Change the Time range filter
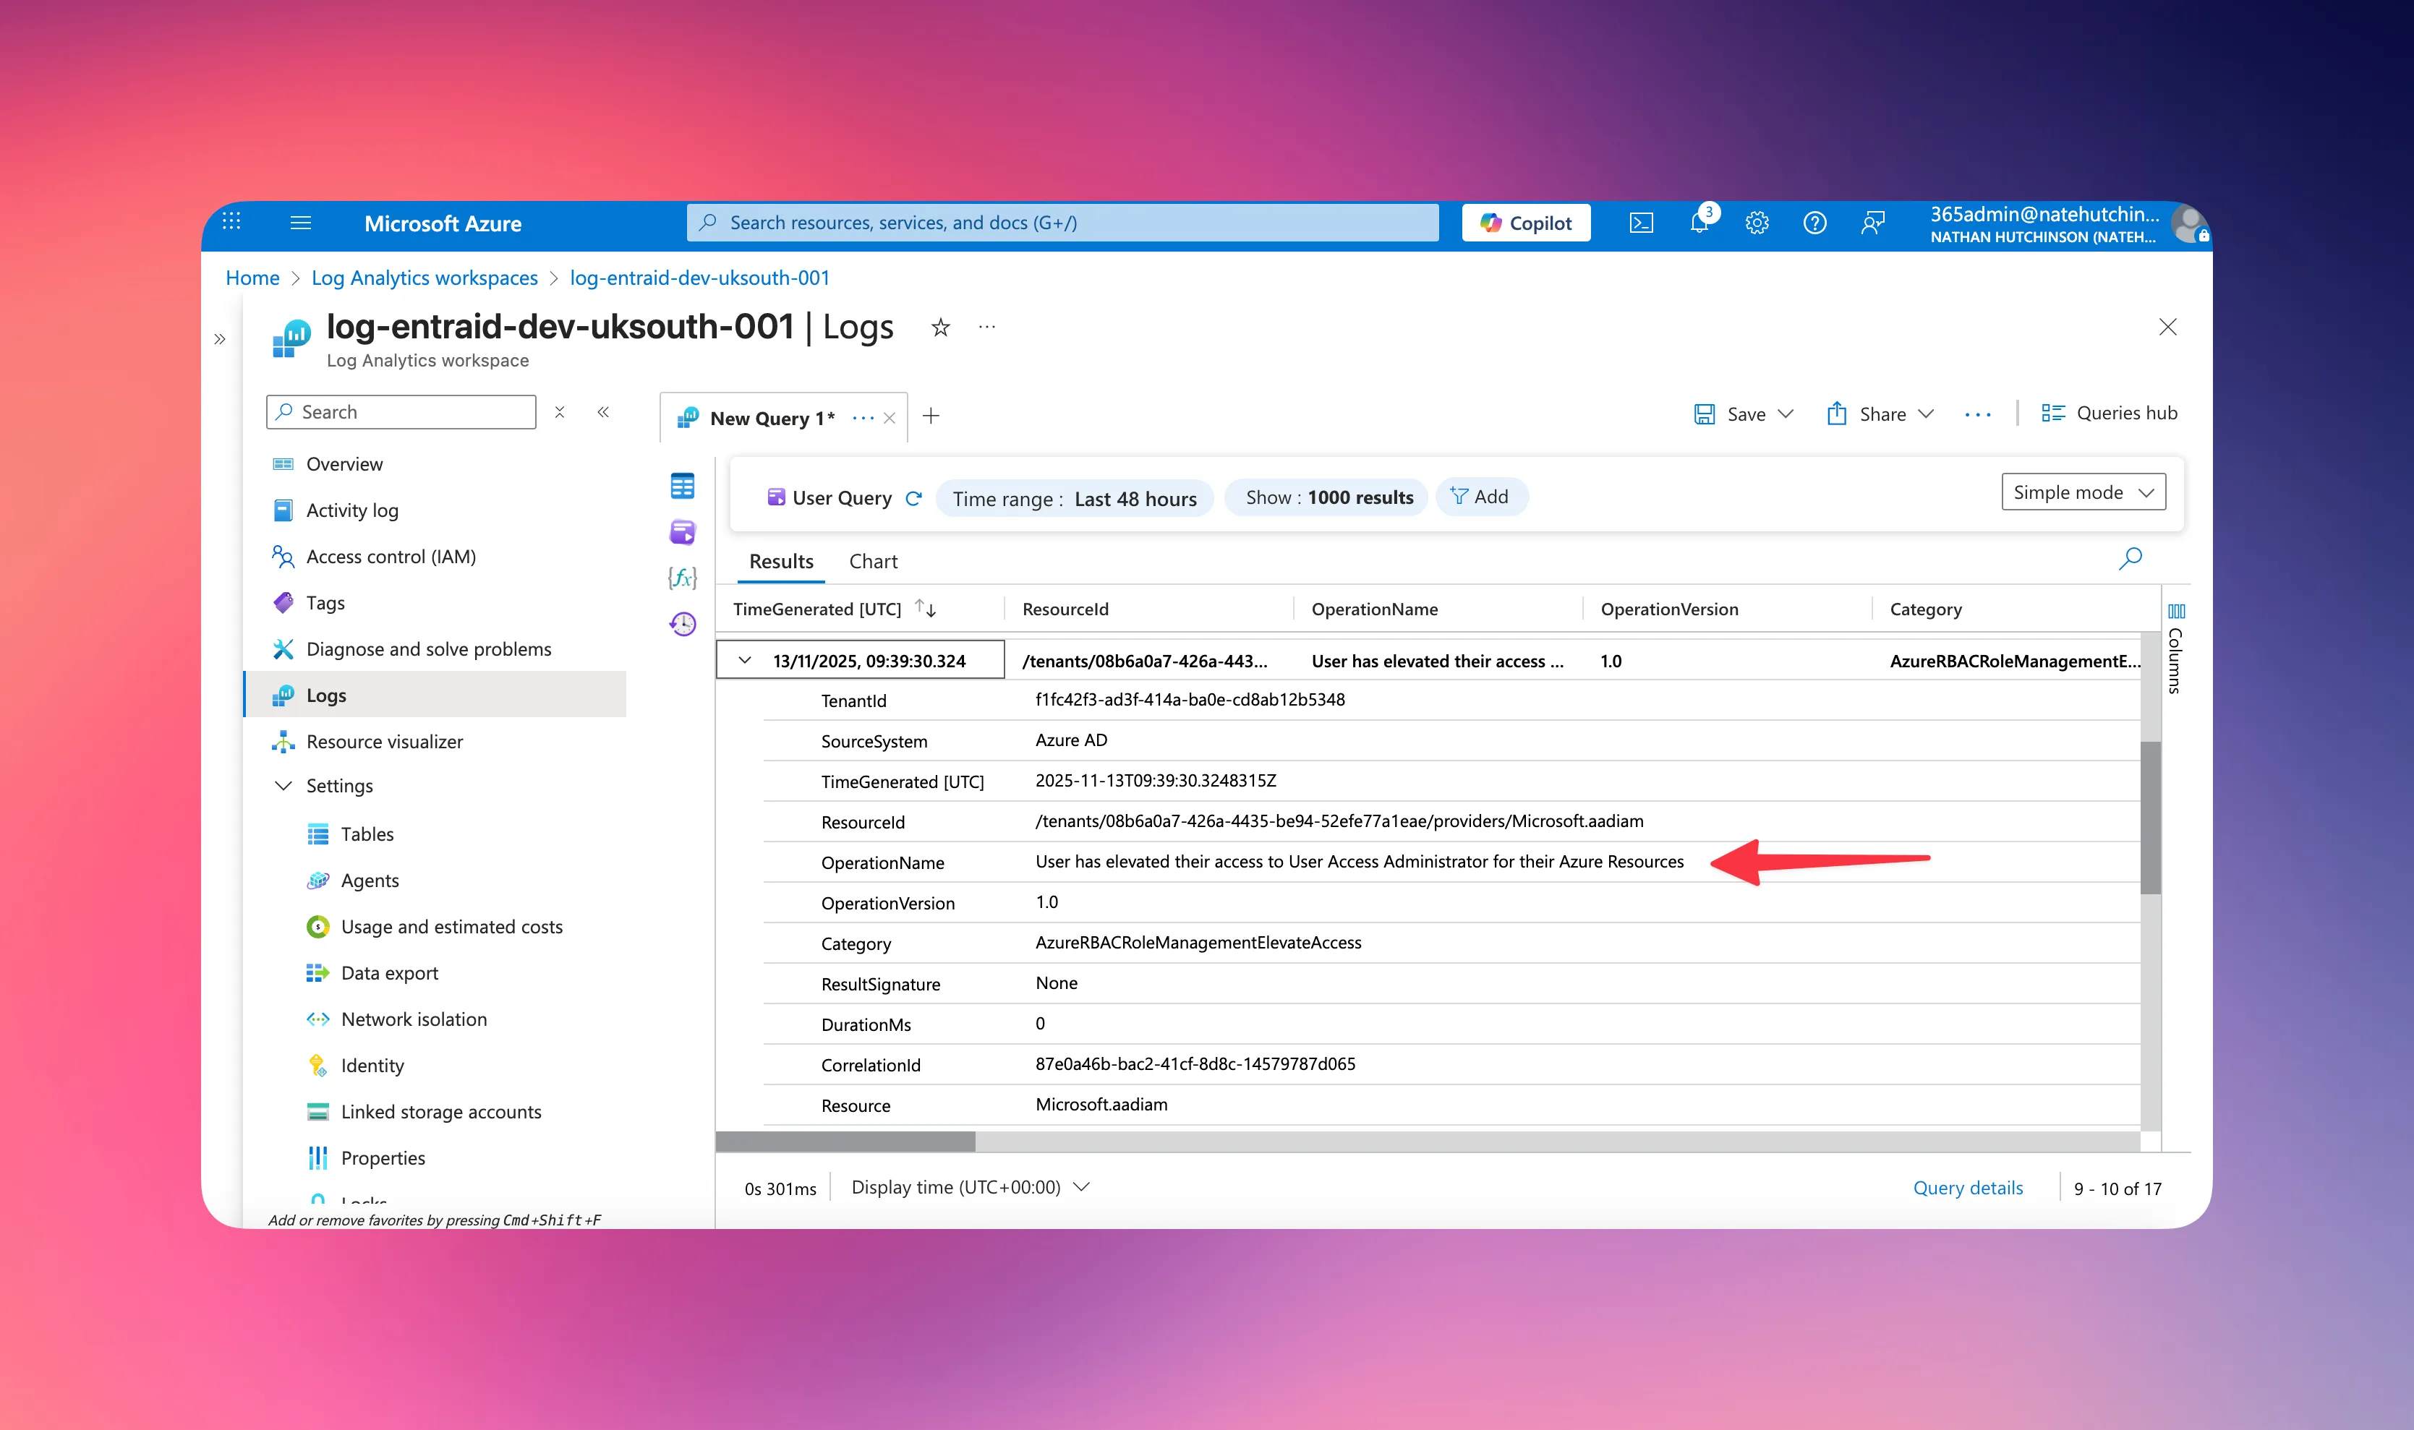This screenshot has height=1430, width=2414. point(1075,498)
